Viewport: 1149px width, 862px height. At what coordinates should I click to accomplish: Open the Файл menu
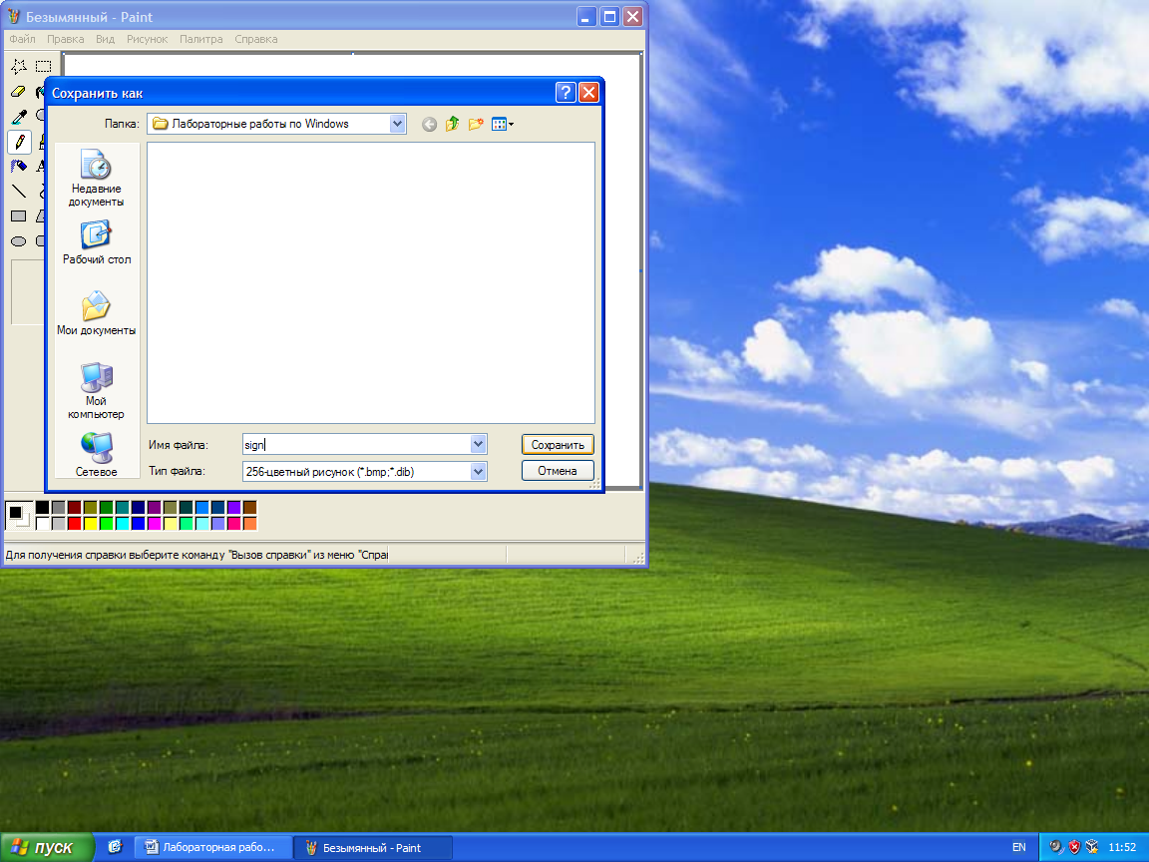click(x=22, y=39)
